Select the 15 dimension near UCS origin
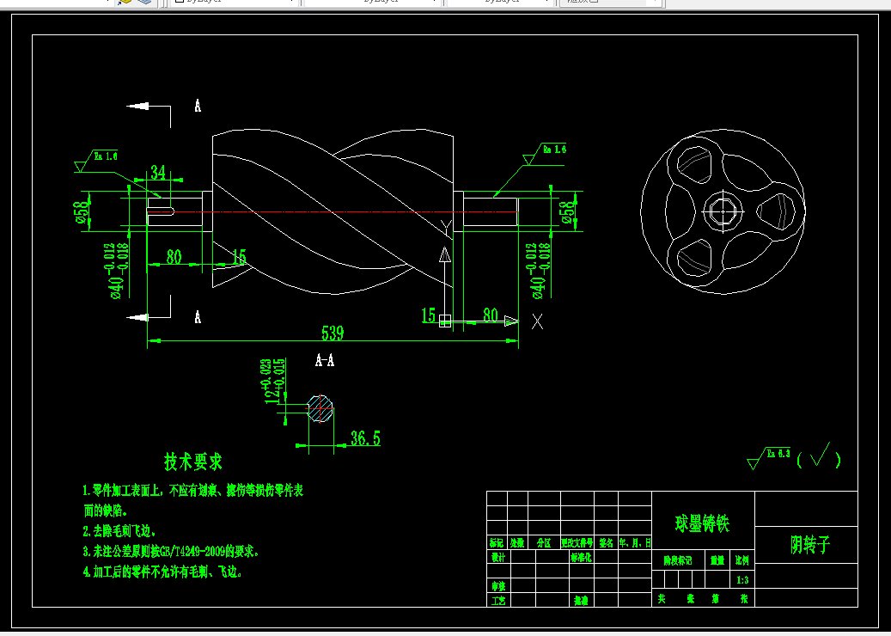891x636 pixels. (429, 315)
